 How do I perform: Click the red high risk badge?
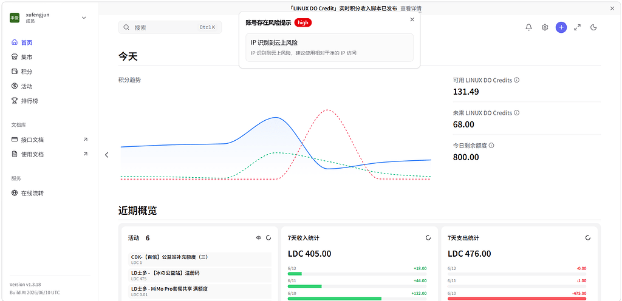[x=303, y=22]
